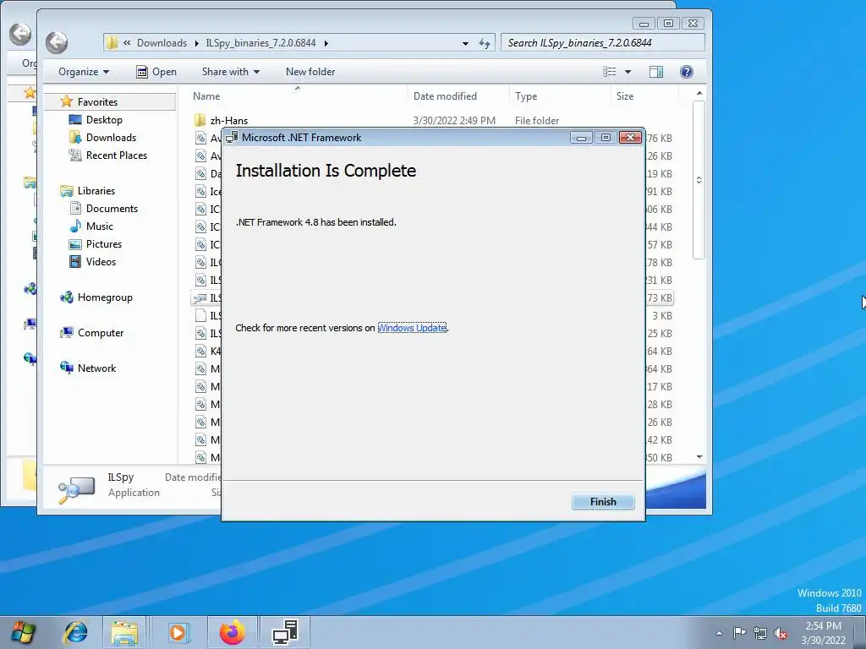This screenshot has height=649, width=866.
Task: Open Explorer help icon
Action: tap(687, 72)
